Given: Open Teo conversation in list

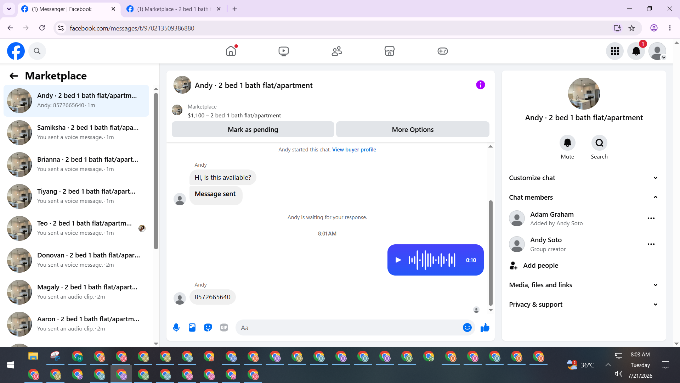Looking at the screenshot, I should (76, 228).
